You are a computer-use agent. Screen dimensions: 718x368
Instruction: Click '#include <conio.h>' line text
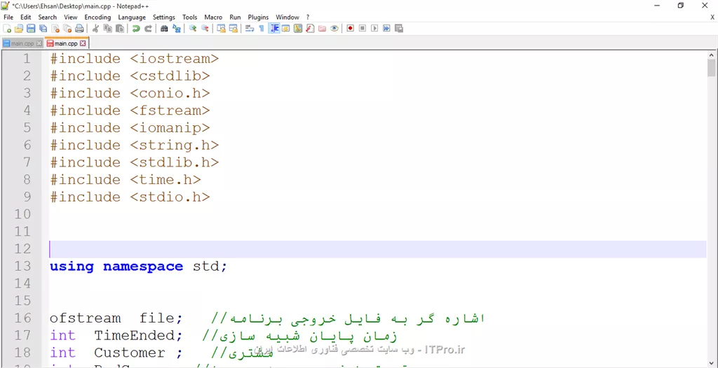pyautogui.click(x=130, y=93)
